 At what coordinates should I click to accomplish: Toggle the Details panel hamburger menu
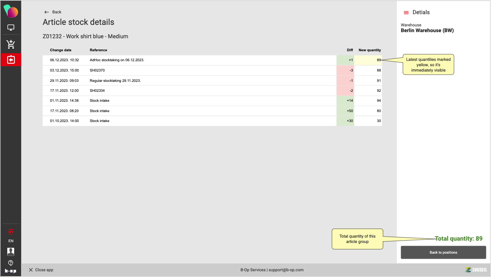pyautogui.click(x=406, y=13)
